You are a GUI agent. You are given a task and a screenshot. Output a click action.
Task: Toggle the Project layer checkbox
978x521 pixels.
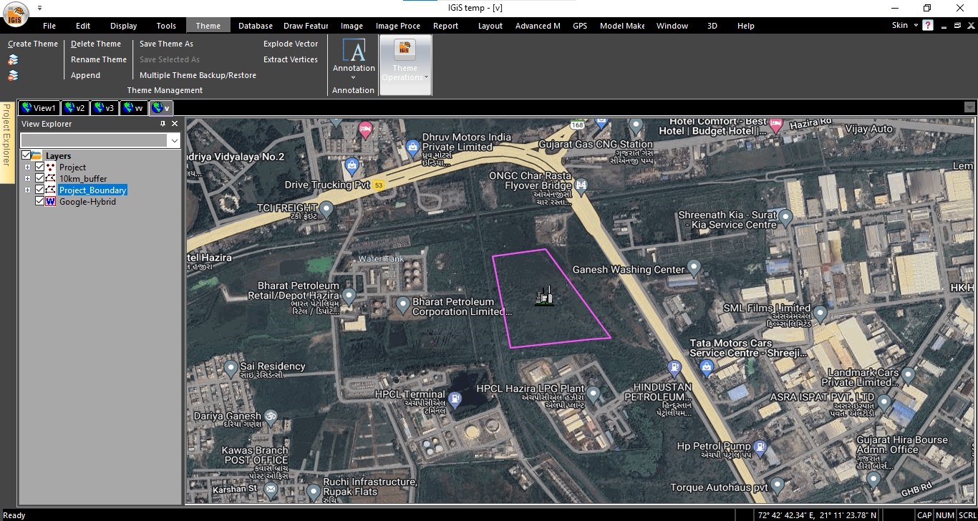[x=39, y=167]
